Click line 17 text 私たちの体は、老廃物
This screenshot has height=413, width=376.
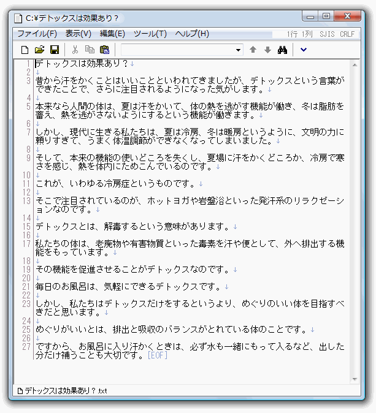click(78, 244)
